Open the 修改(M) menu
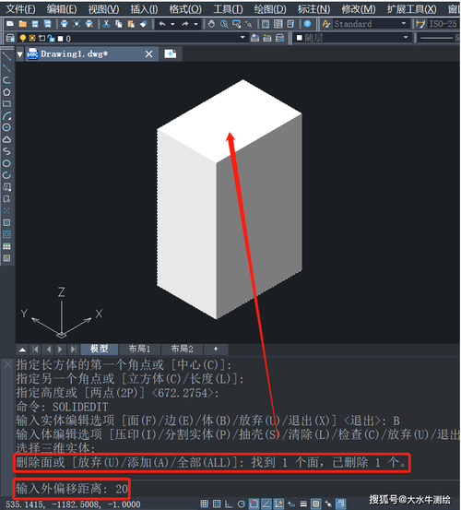Viewport: 461px width, 510px height. coord(359,9)
